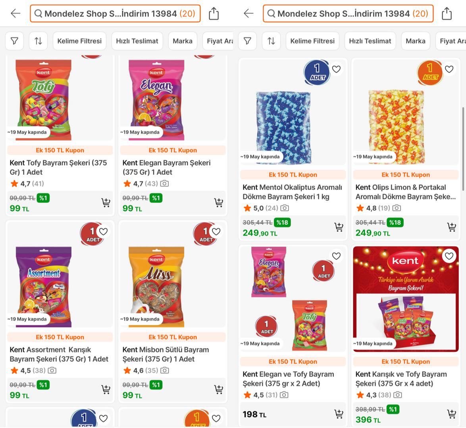Open the funnel filter icon in left screen
Viewport: 466px width, 428px height.
pyautogui.click(x=14, y=41)
